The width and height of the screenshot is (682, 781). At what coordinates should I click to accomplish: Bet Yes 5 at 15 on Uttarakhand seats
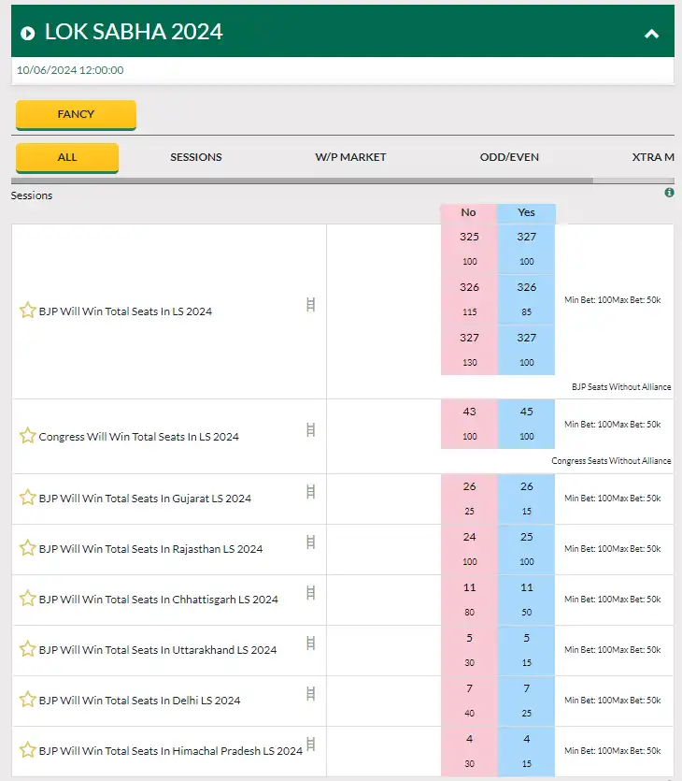click(526, 650)
